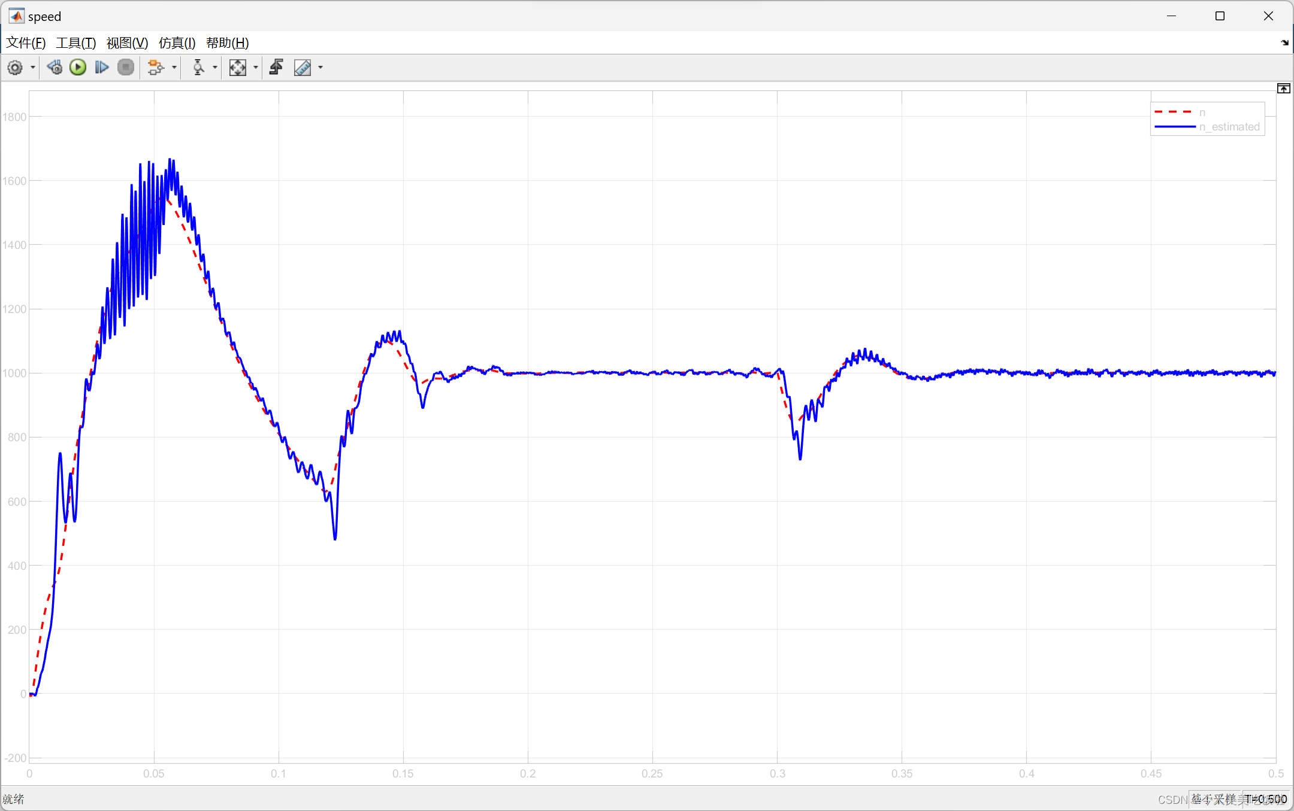Click the 就绪 status text
The height and width of the screenshot is (811, 1294).
[x=13, y=799]
